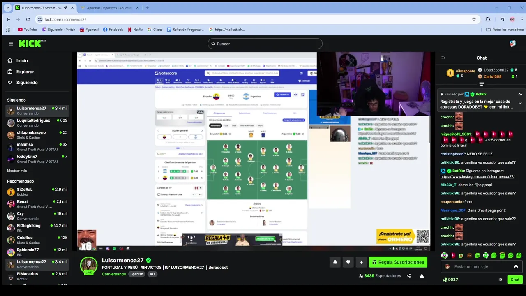This screenshot has height=296, width=526.
Task: Click the heart follow button
Action: click(348, 262)
